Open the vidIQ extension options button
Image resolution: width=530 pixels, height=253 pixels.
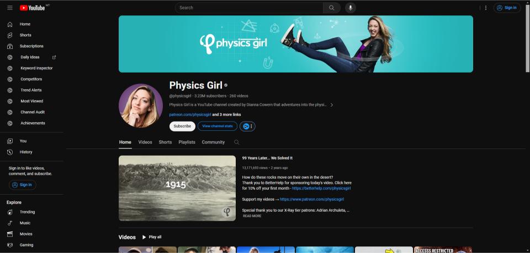tap(247, 127)
